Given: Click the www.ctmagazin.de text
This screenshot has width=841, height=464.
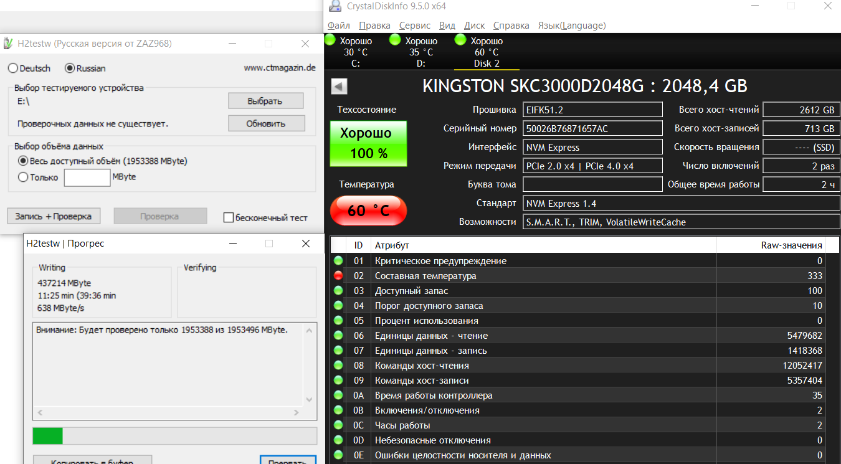Looking at the screenshot, I should [280, 68].
